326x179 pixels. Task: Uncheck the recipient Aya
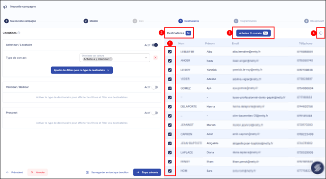(x=170, y=88)
